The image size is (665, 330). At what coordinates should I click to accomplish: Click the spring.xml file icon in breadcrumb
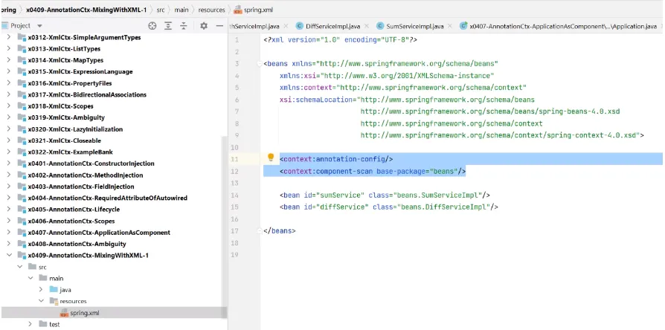(x=238, y=10)
